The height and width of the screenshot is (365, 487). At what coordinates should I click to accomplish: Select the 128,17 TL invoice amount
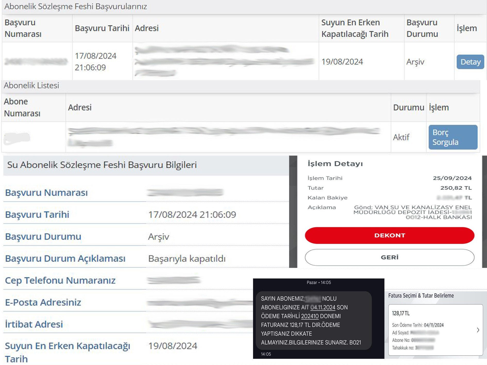[401, 313]
